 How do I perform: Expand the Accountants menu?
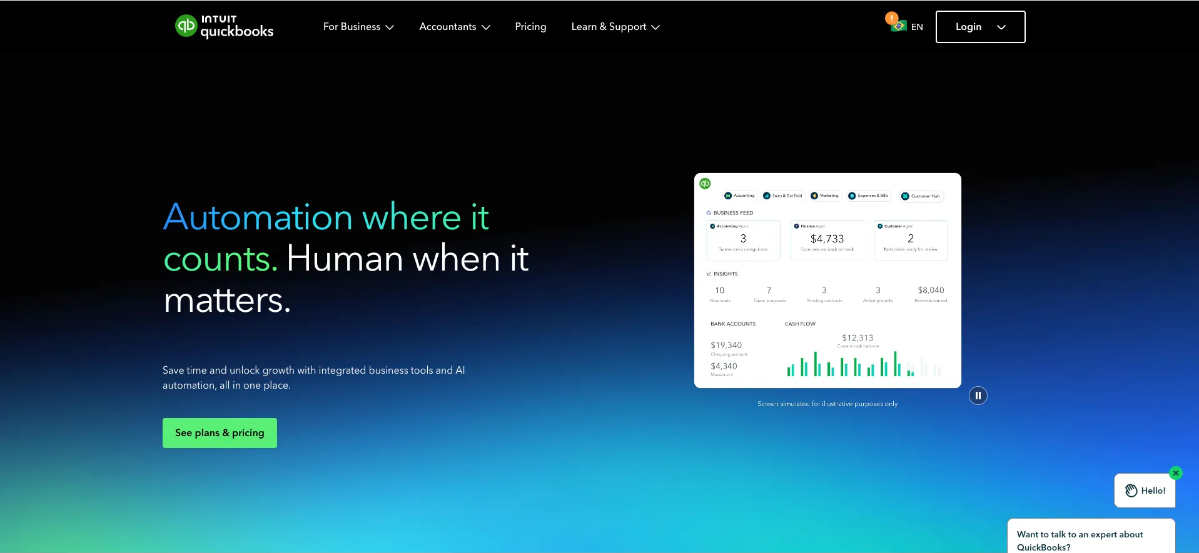pos(455,27)
